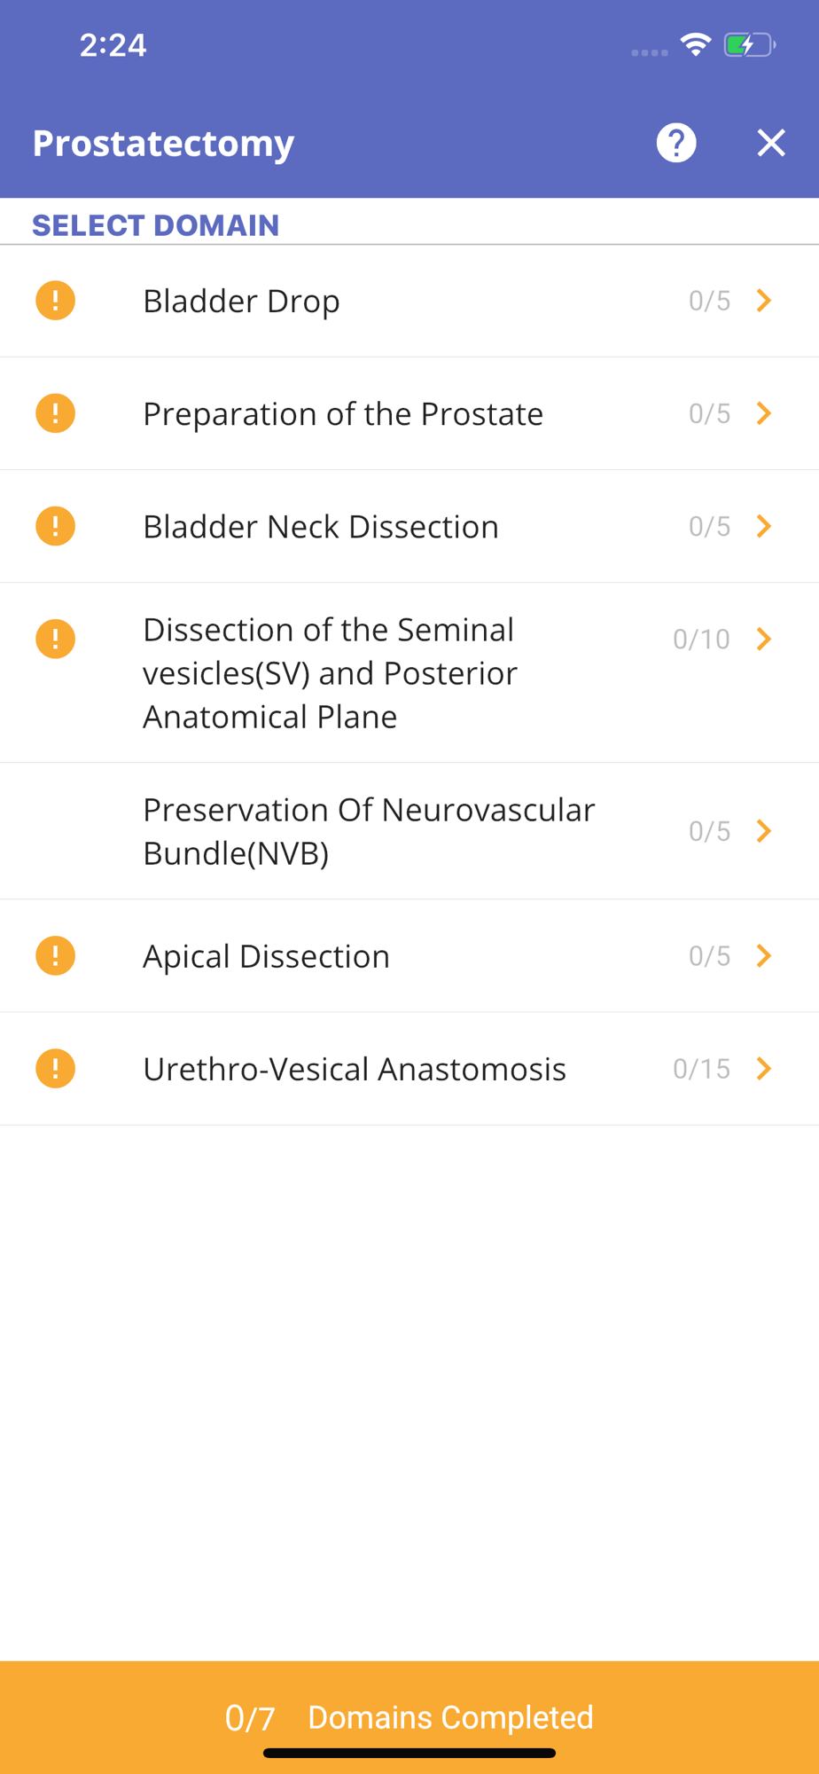The image size is (819, 1774).
Task: Expand Bladder Drop using its chevron arrow
Action: [764, 301]
